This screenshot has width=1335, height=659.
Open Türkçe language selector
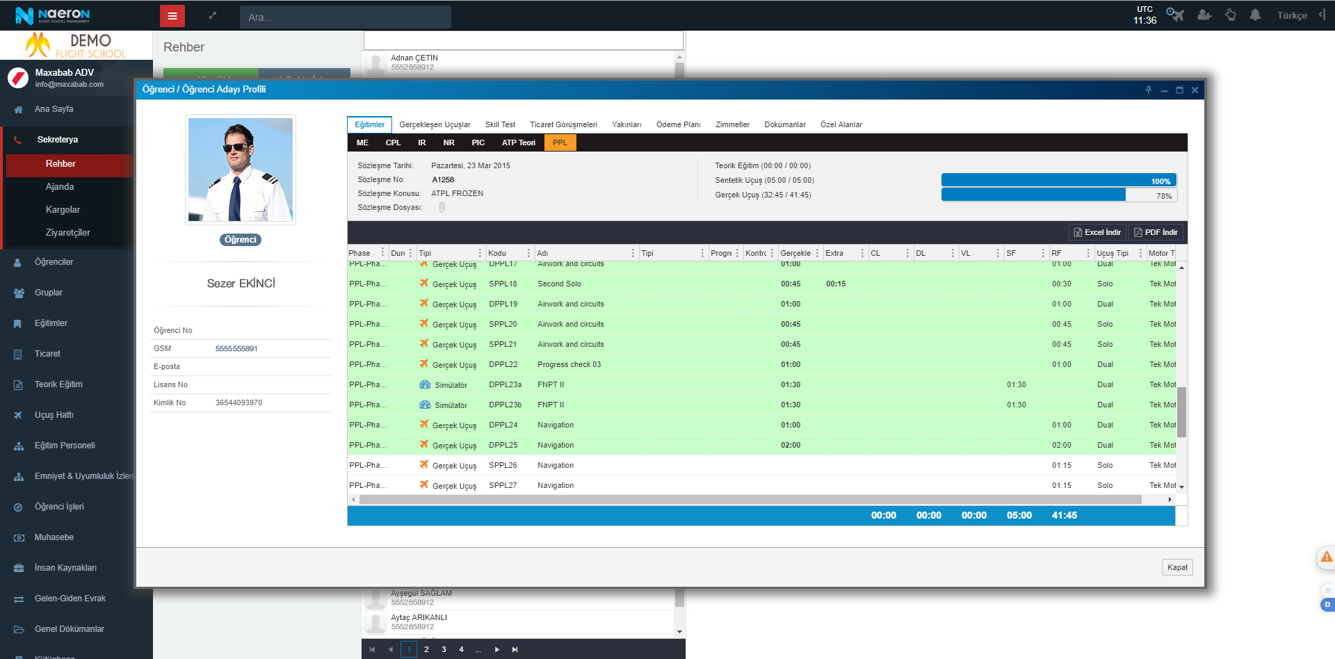coord(1292,15)
